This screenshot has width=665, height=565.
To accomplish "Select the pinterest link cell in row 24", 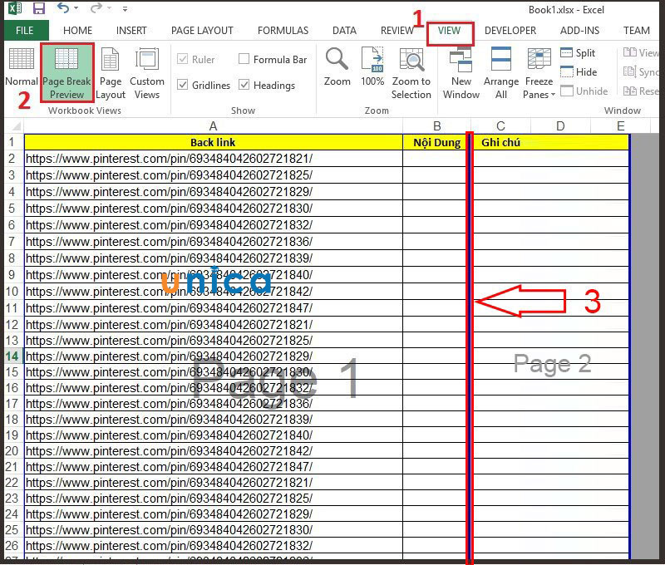I will coord(214,513).
